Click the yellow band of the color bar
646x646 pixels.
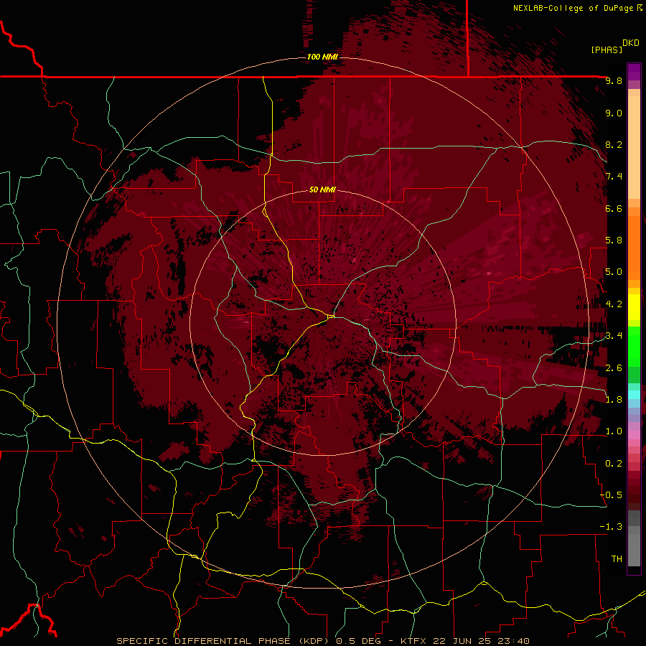point(634,307)
